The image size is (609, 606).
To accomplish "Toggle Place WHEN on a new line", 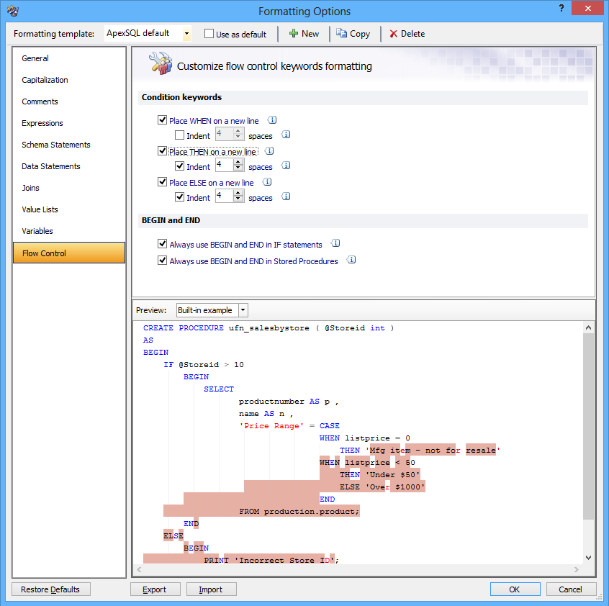I will pyautogui.click(x=163, y=120).
